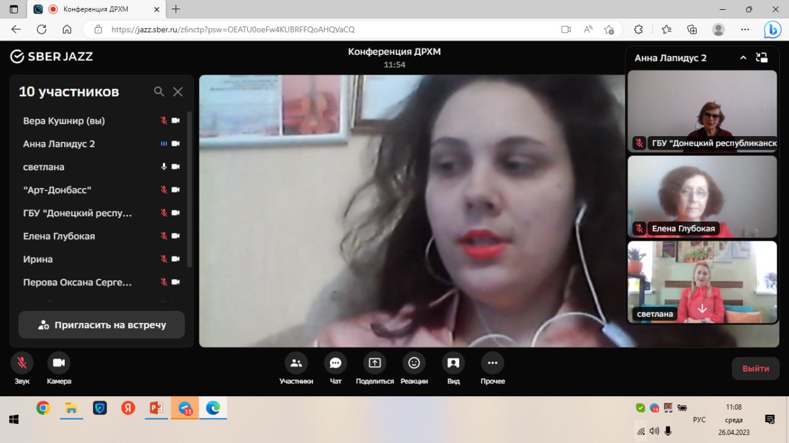Open a new browser tab
This screenshot has width=789, height=443.
pyautogui.click(x=176, y=9)
